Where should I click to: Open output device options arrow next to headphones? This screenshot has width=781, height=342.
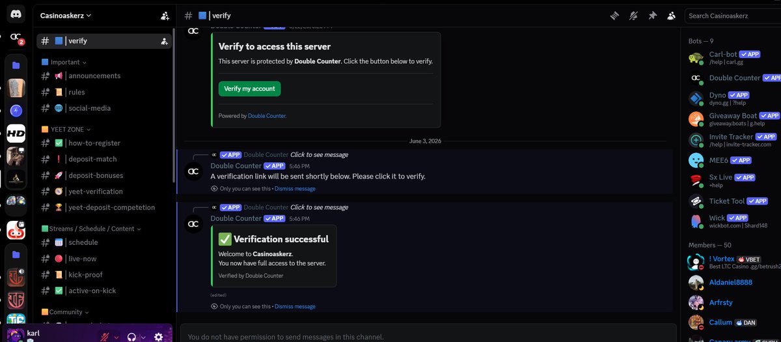(143, 337)
